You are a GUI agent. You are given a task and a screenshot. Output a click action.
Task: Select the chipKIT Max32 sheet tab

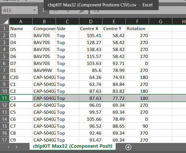coord(72,146)
